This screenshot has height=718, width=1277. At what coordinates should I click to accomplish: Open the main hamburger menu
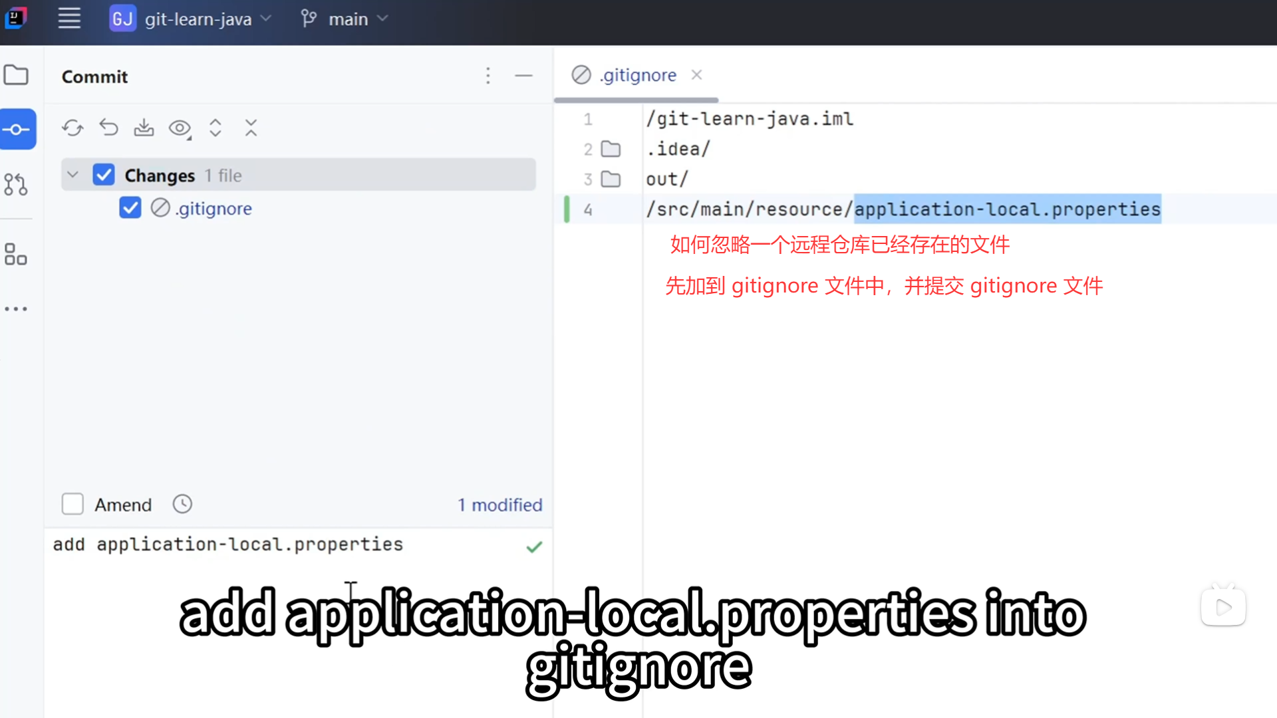(69, 19)
